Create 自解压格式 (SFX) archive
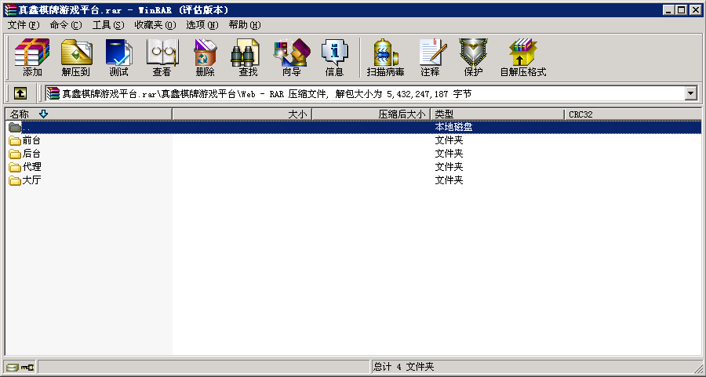706x377 pixels. pos(522,58)
